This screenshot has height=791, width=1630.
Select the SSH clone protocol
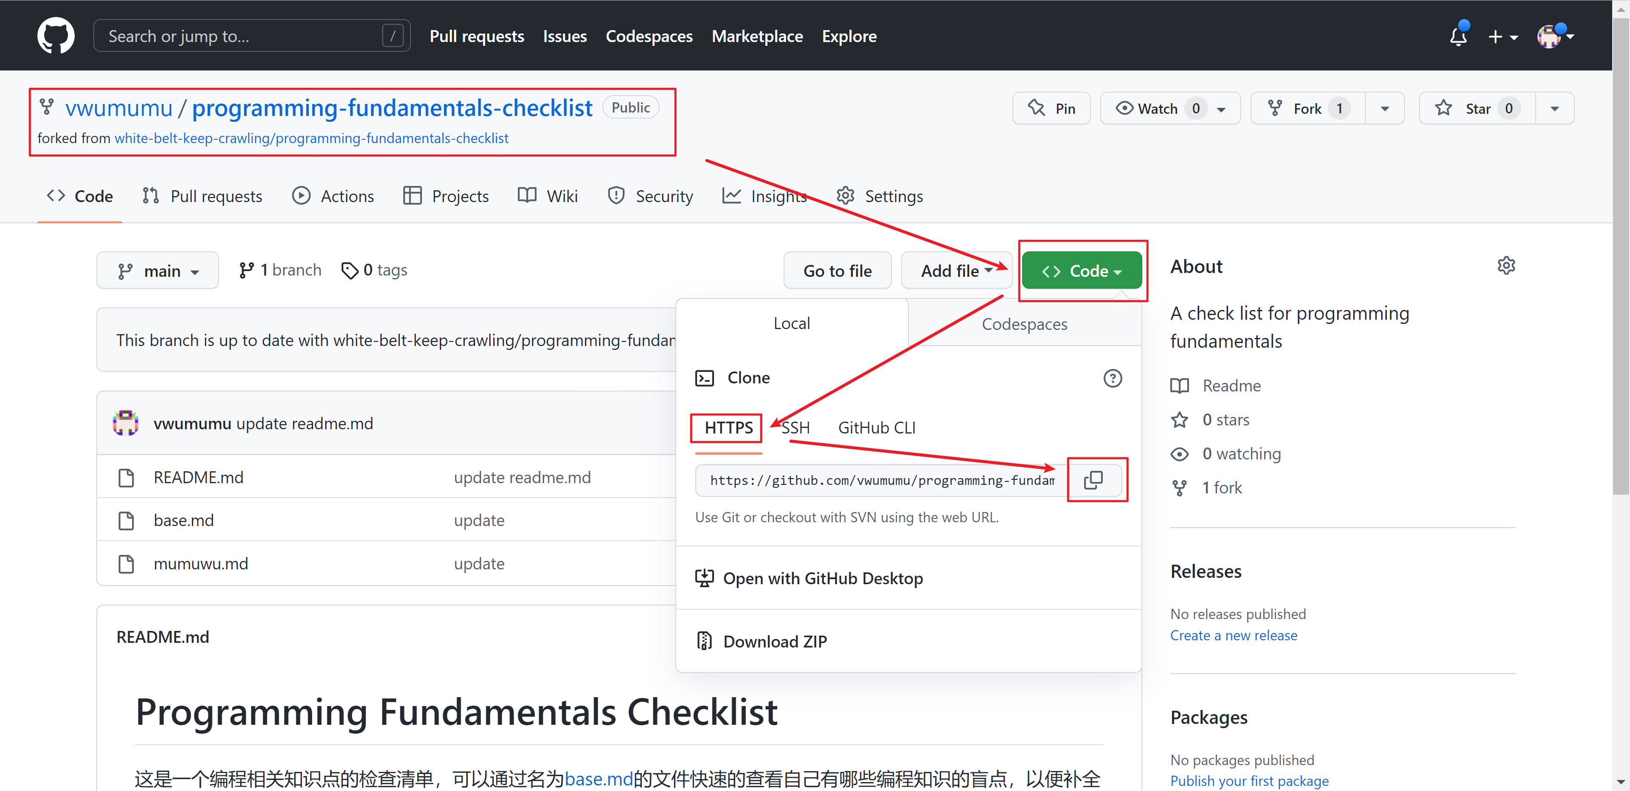pos(795,428)
